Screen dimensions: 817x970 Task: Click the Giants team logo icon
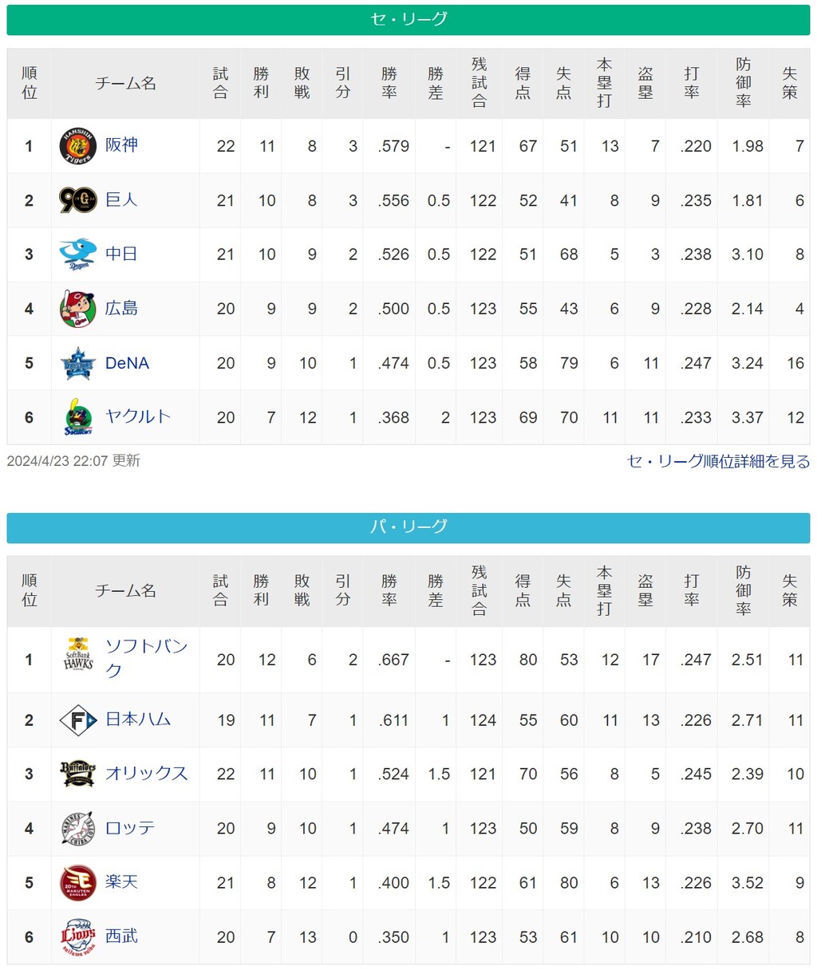pos(78,200)
